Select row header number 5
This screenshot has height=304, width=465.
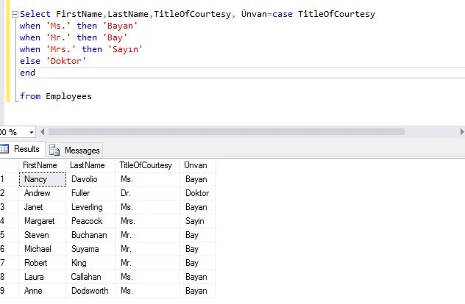(x=9, y=235)
